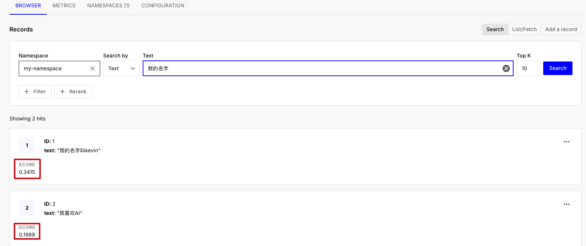Screen dimensions: 586x246
Task: Clear the my-namespace selection with X icon
Action: (93, 68)
